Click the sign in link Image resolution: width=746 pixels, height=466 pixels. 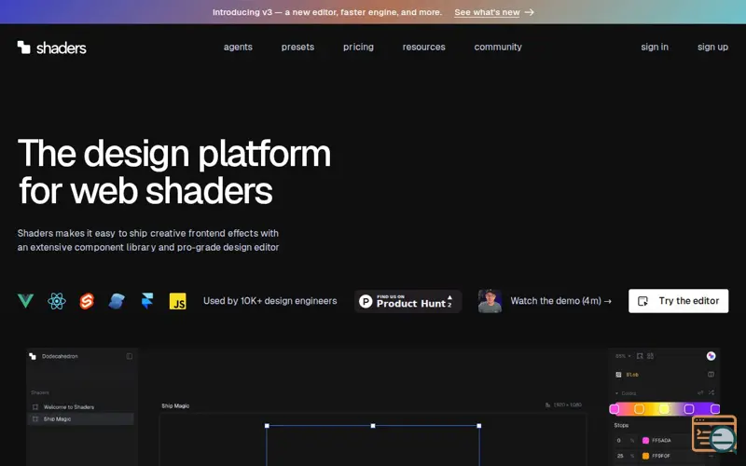(655, 48)
